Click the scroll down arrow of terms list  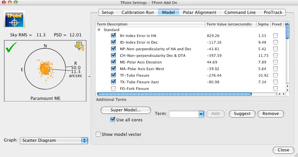click(x=287, y=90)
